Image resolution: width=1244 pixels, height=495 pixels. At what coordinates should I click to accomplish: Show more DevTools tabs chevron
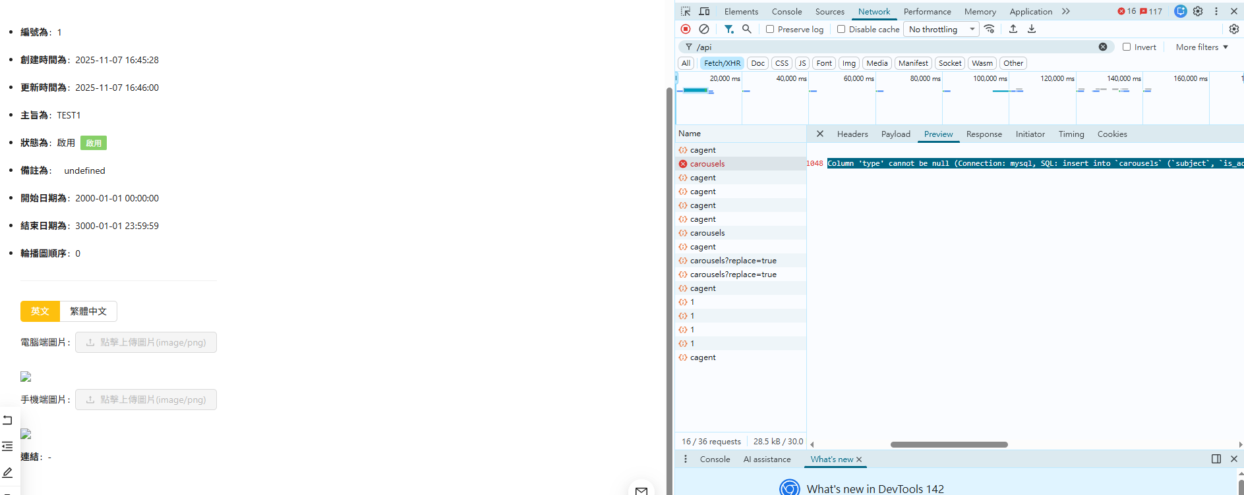pyautogui.click(x=1066, y=11)
